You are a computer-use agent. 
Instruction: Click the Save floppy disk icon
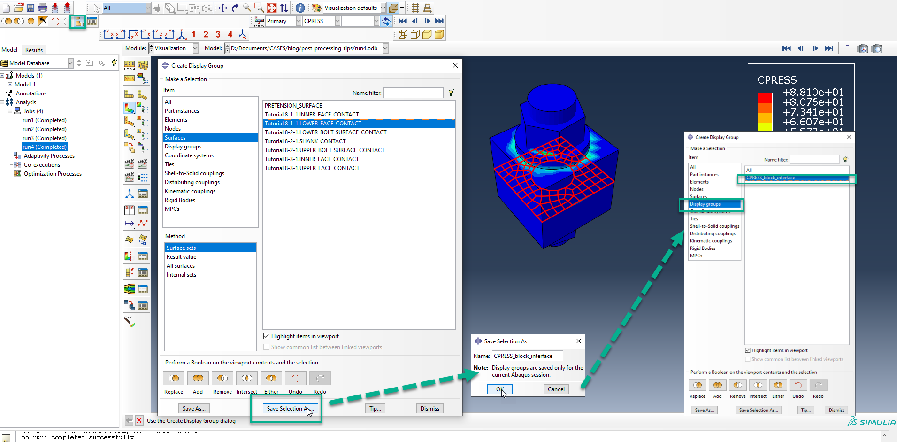[x=31, y=8]
